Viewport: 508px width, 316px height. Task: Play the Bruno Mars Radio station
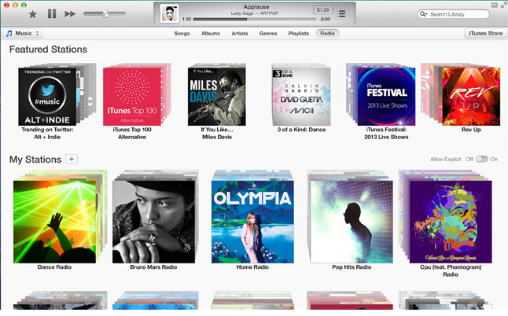pyautogui.click(x=153, y=222)
